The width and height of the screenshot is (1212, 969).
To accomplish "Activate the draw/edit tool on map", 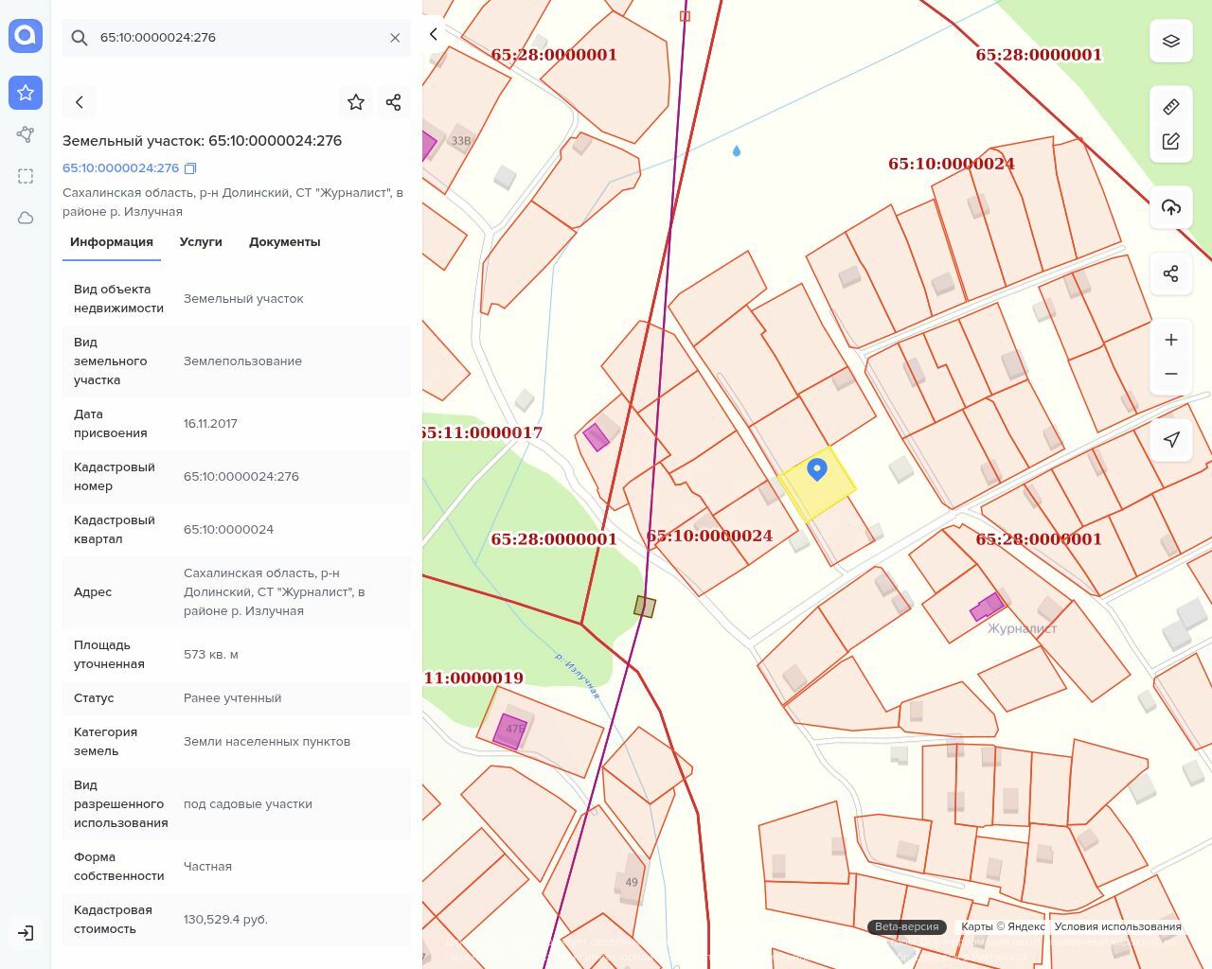I will (1171, 141).
